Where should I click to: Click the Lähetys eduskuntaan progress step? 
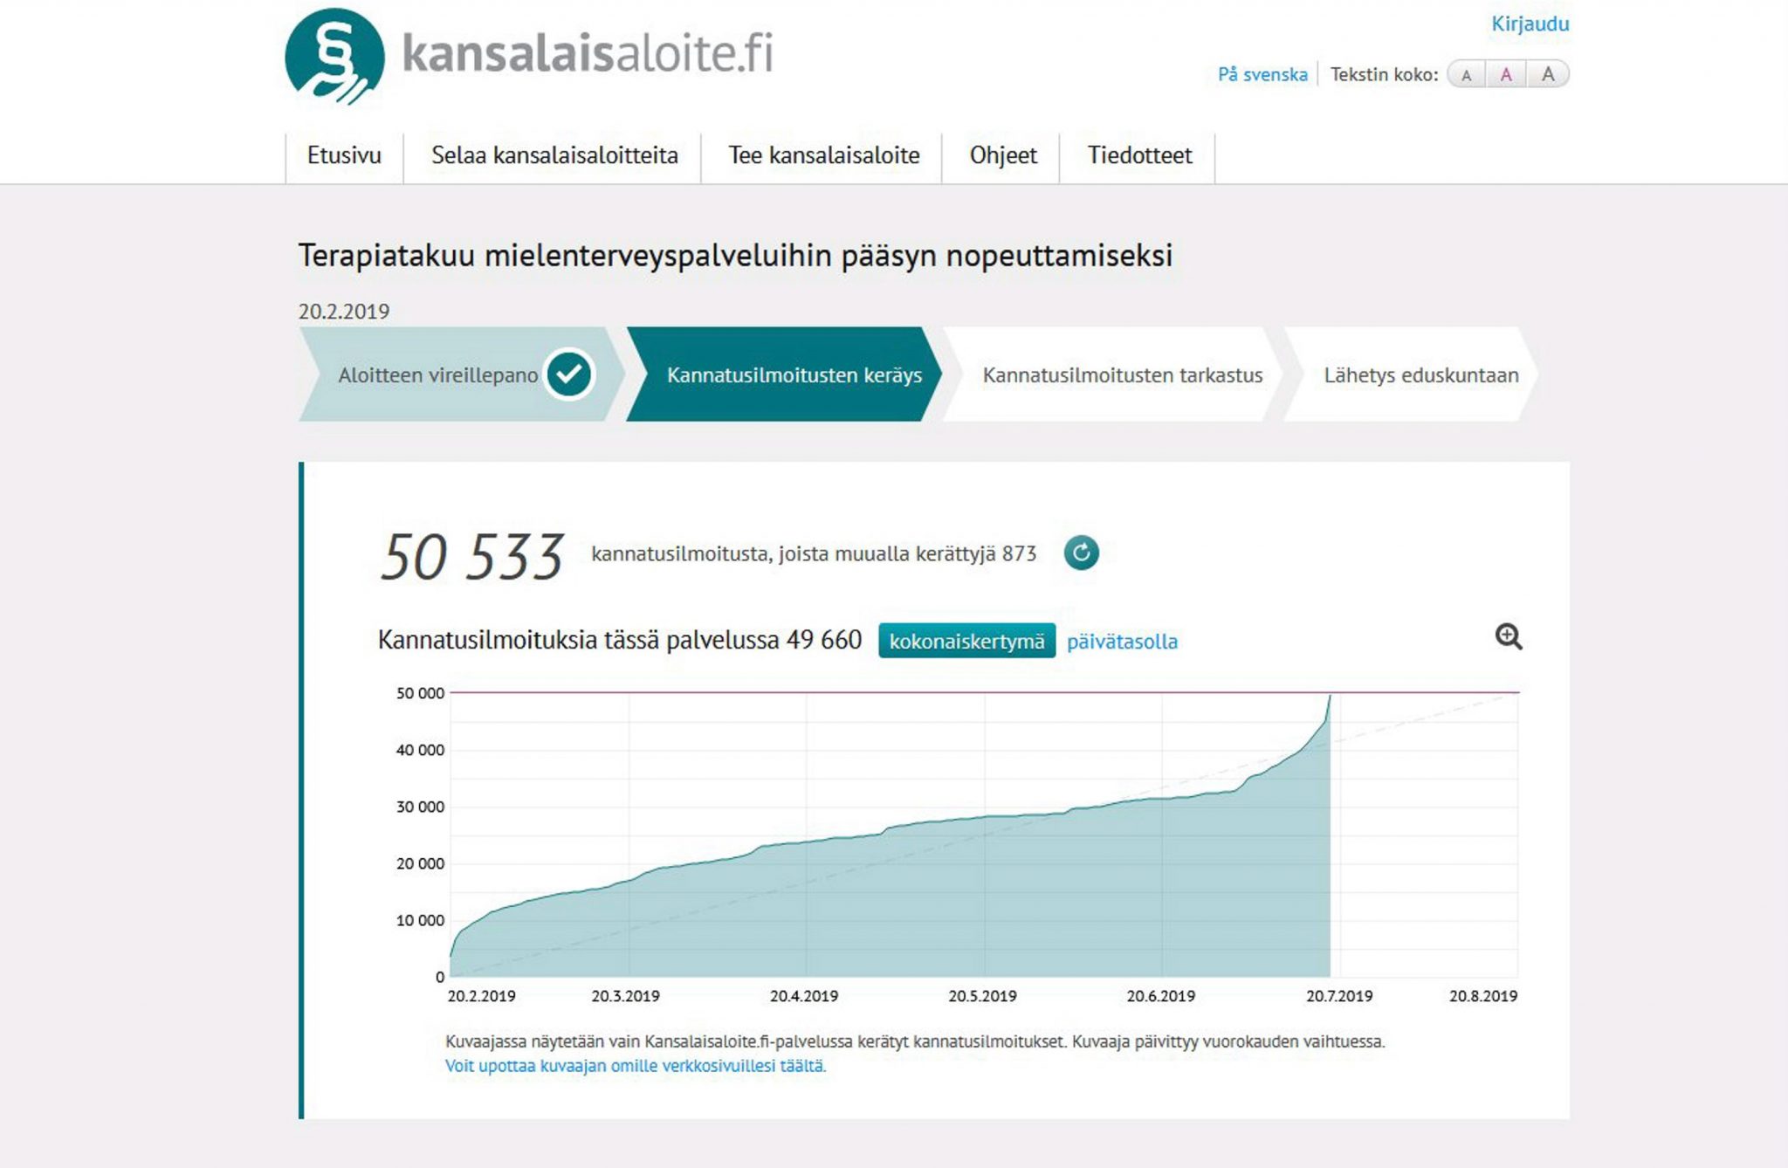1420,375
